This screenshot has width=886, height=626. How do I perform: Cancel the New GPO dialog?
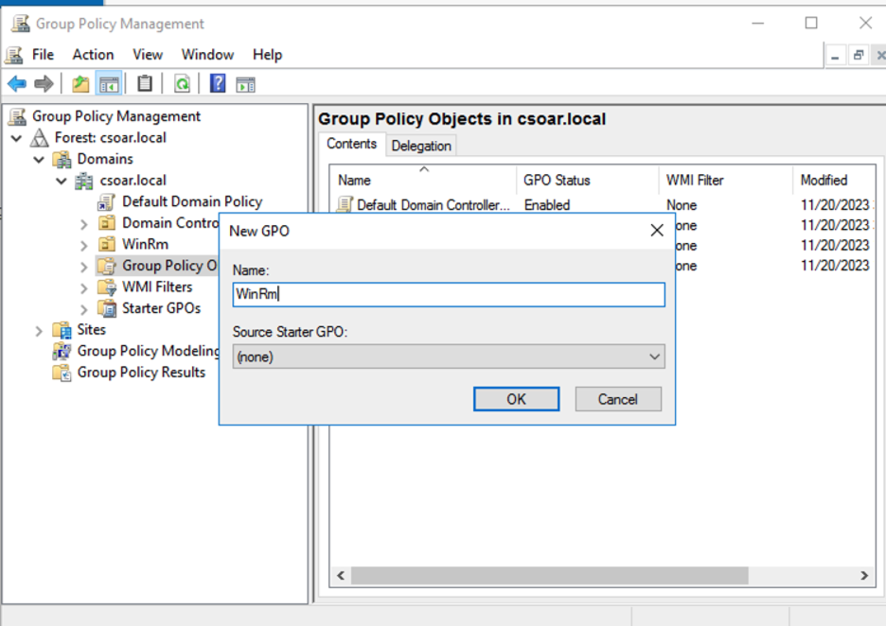(617, 398)
